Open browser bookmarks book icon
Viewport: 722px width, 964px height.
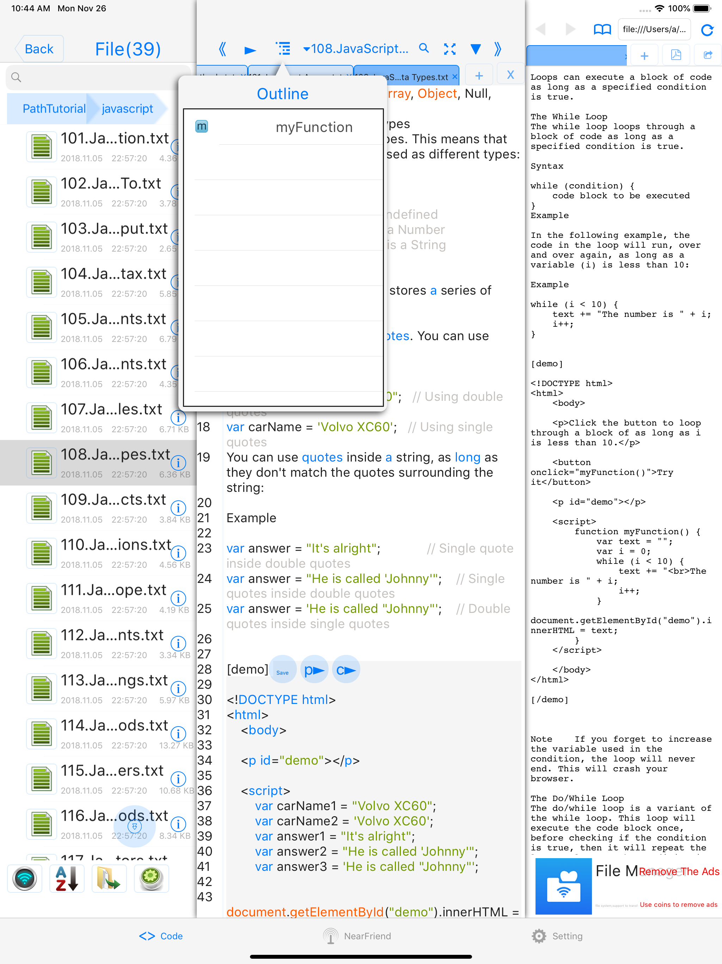pyautogui.click(x=602, y=30)
